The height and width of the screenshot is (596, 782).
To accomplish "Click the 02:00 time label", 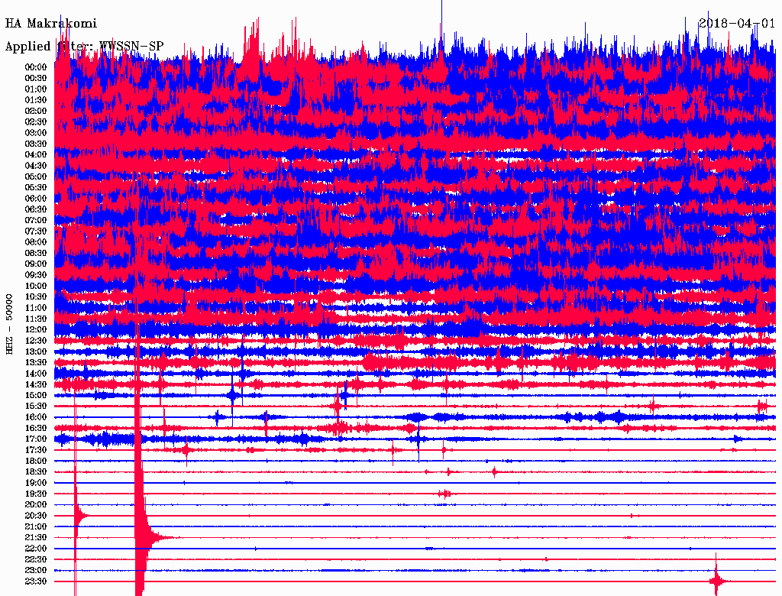I will point(36,111).
